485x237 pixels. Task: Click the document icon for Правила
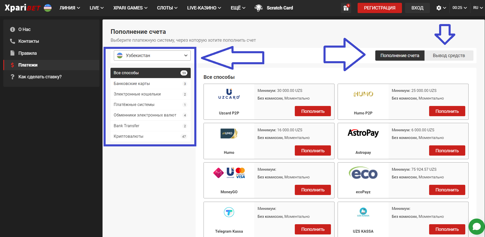click(x=12, y=53)
